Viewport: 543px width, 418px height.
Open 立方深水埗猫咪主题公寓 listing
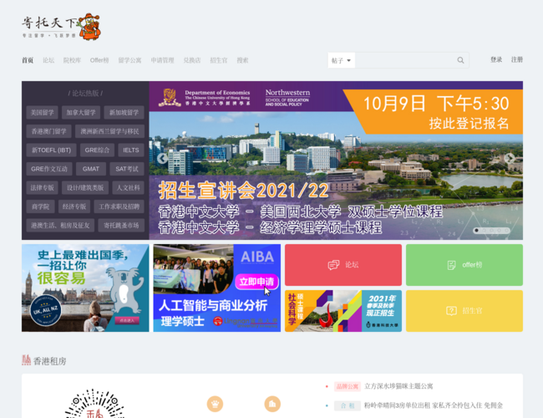[x=398, y=386]
